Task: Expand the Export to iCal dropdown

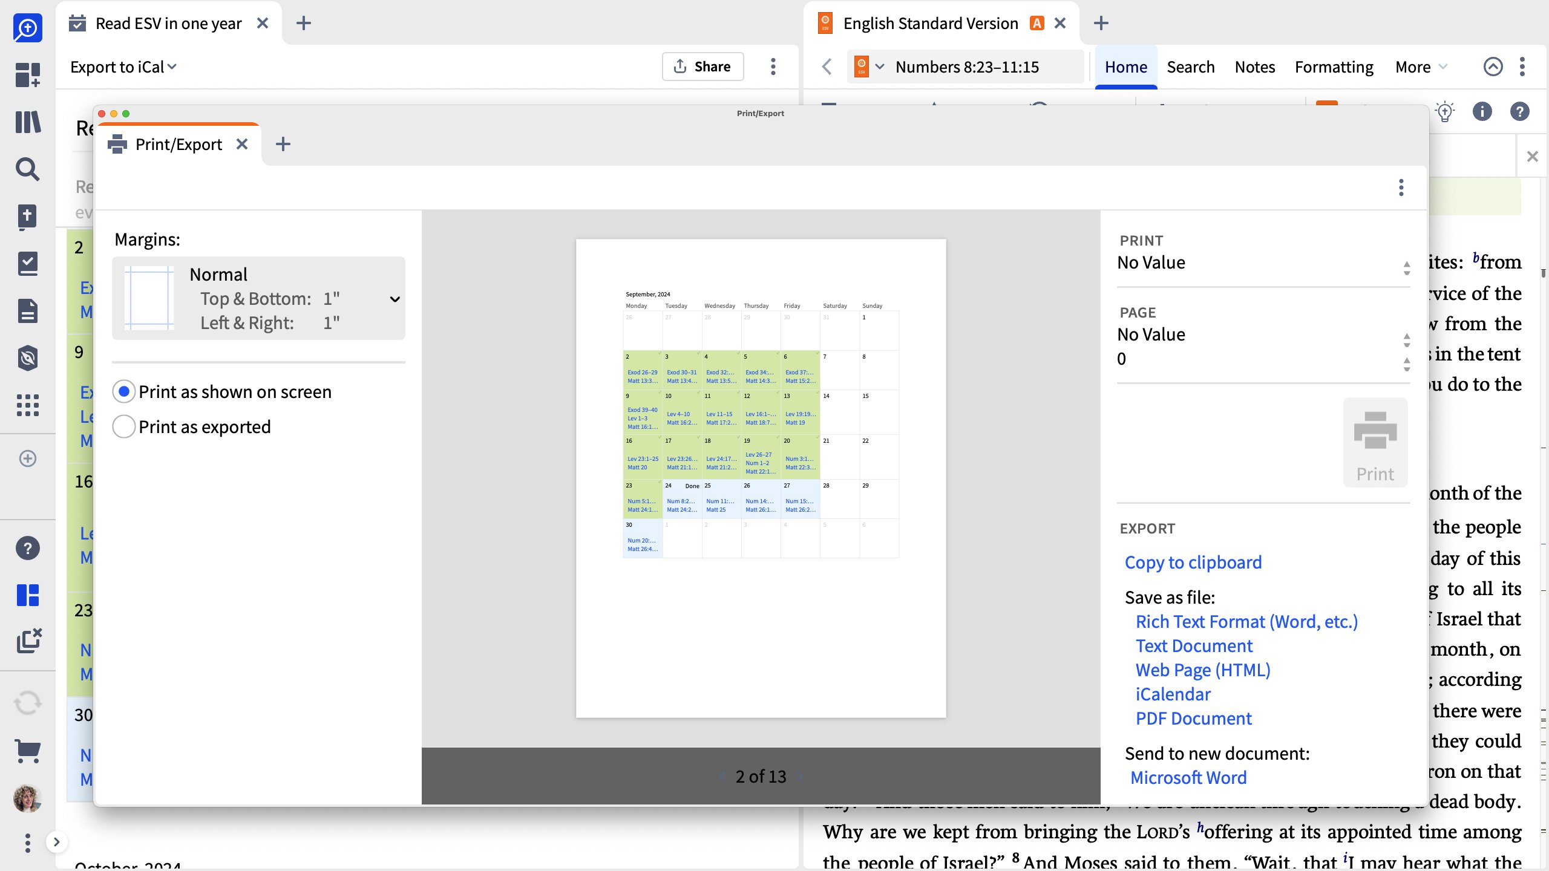Action: pos(123,67)
